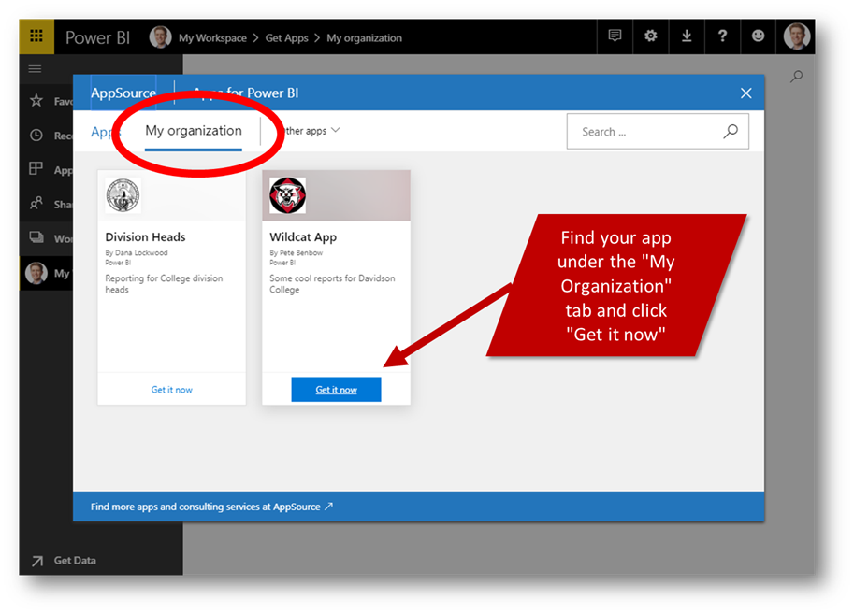Select the My organization tab
The width and height of the screenshot is (854, 614).
pyautogui.click(x=194, y=131)
